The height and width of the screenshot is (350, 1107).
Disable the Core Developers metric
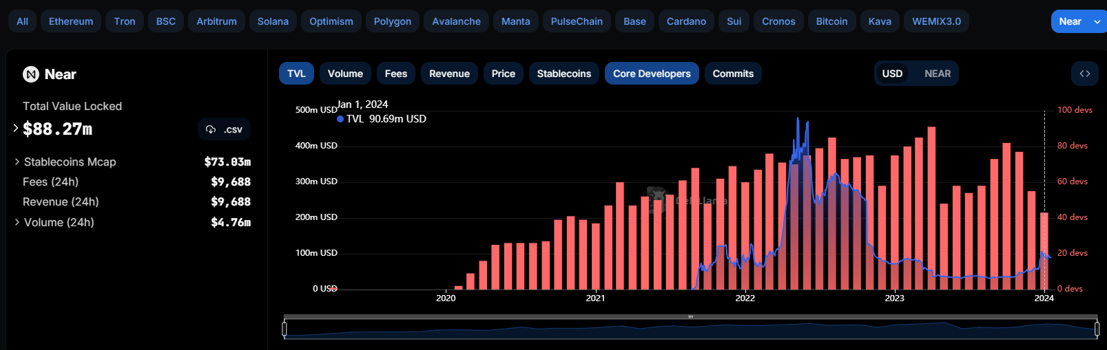coord(651,74)
